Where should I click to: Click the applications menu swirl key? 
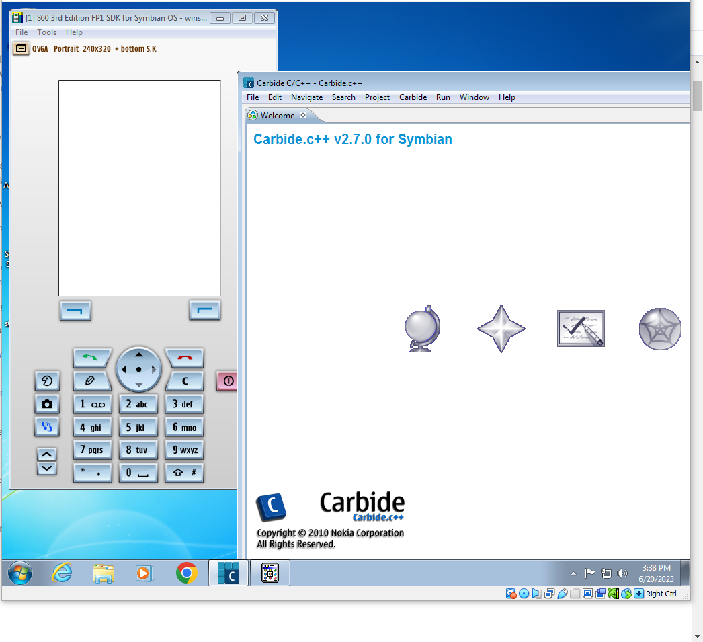pos(47,381)
